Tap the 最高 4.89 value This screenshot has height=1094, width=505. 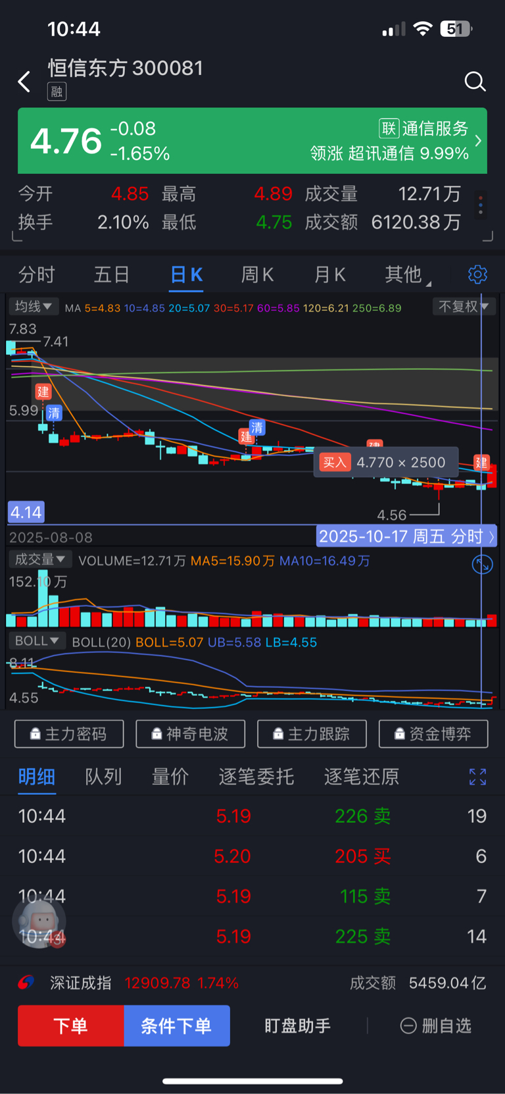[273, 194]
